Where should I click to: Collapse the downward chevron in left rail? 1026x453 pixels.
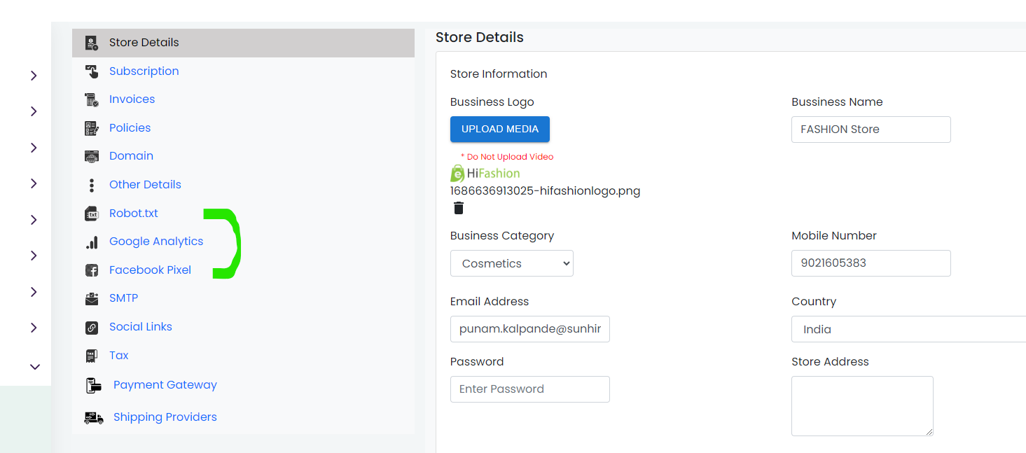coord(35,366)
